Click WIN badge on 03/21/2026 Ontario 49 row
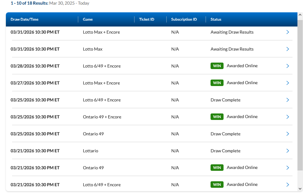The image size is (303, 193). pyautogui.click(x=217, y=168)
